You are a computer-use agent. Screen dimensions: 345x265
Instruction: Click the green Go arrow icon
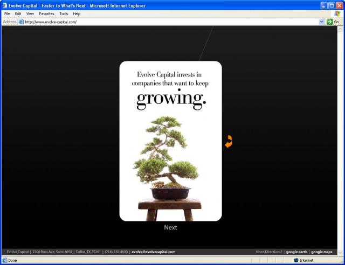(329, 22)
